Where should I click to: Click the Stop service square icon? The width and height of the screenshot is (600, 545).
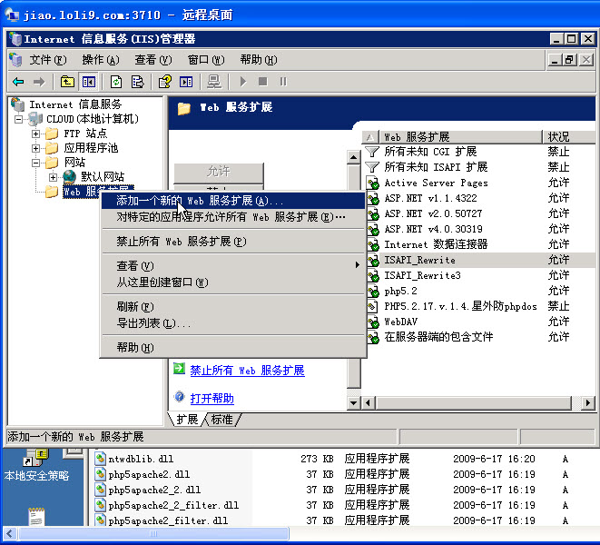[x=263, y=82]
